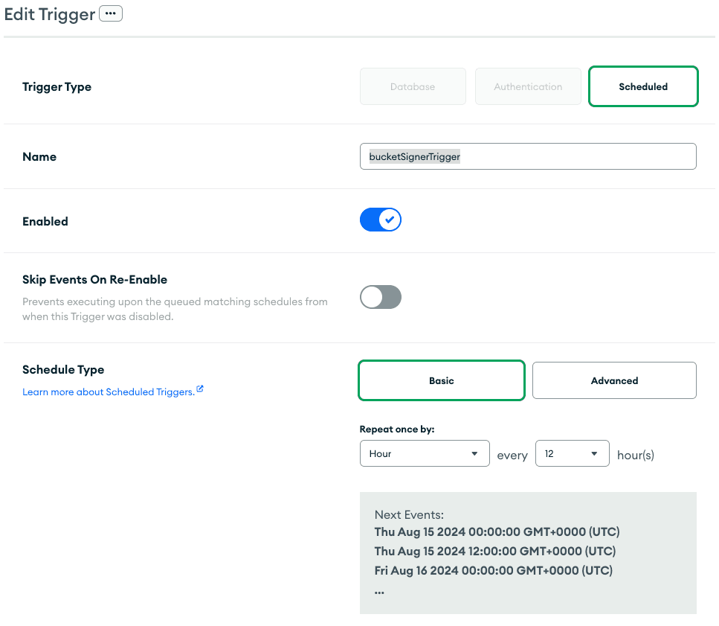Toggle the Skip Events On Re-Enable switch
The width and height of the screenshot is (719, 626).
(381, 298)
